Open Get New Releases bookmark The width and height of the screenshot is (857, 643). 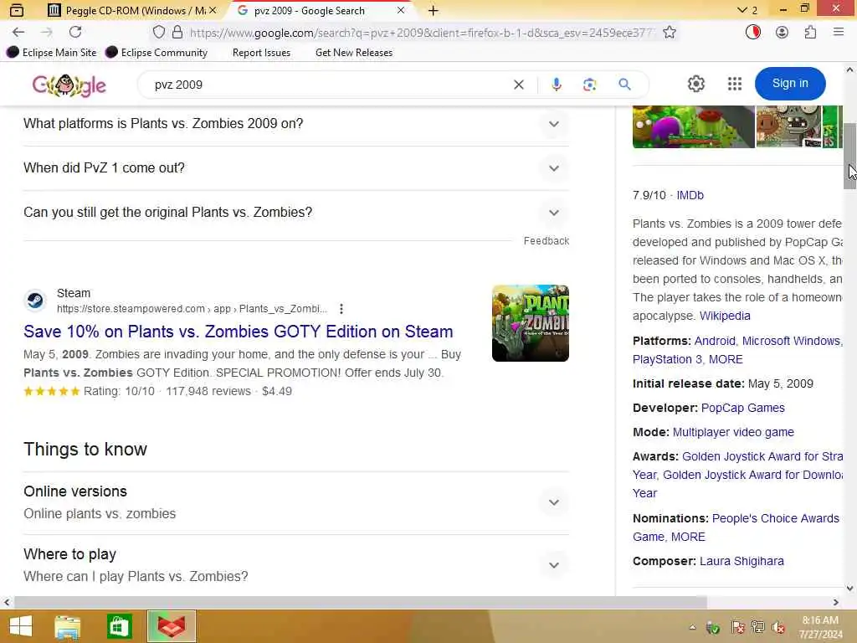click(x=354, y=53)
